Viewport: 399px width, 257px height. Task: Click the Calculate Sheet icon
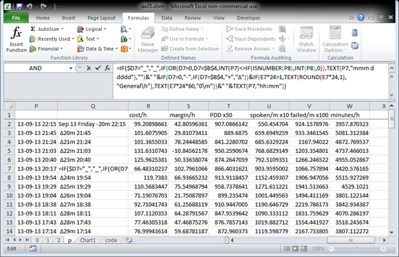pyautogui.click(x=354, y=45)
